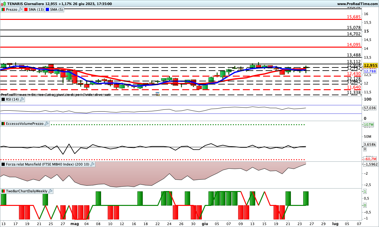Open EccessoVolumePrezzo settings wrench
Image resolution: width=379 pixels, height=227 pixels.
coord(46,124)
